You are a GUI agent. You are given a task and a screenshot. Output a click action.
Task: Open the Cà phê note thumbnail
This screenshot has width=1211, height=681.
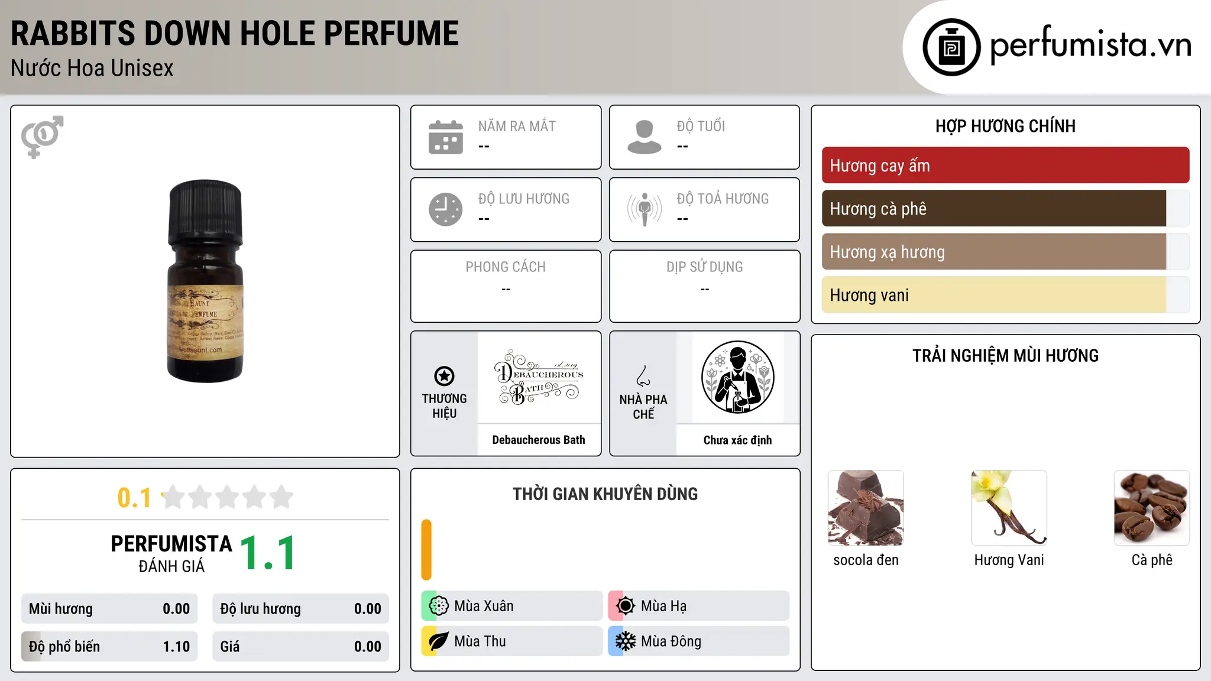pos(1152,508)
